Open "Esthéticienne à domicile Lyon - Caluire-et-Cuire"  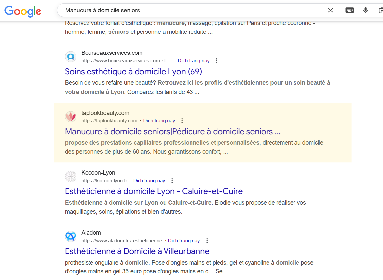coord(154,191)
